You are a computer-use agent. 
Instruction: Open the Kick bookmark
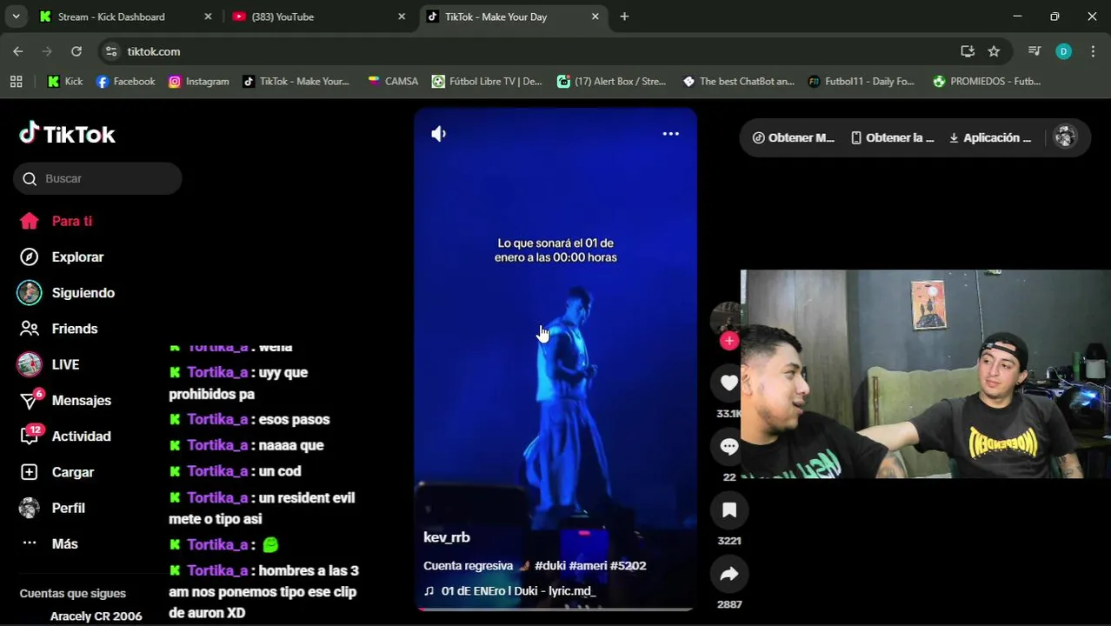[65, 81]
